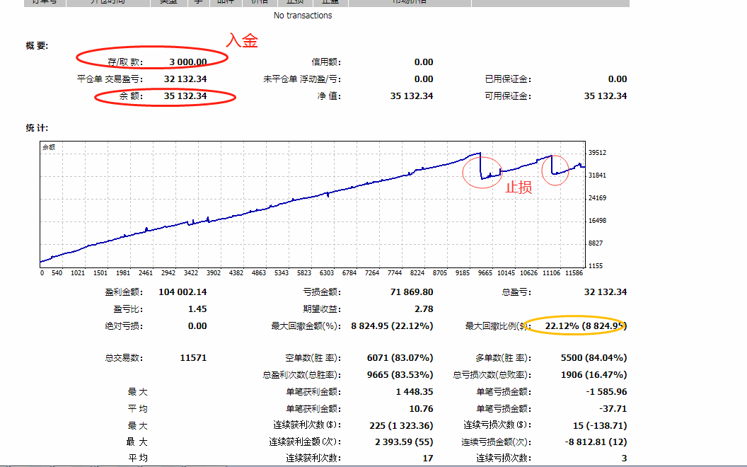Click the 净值 label

pyautogui.click(x=329, y=96)
